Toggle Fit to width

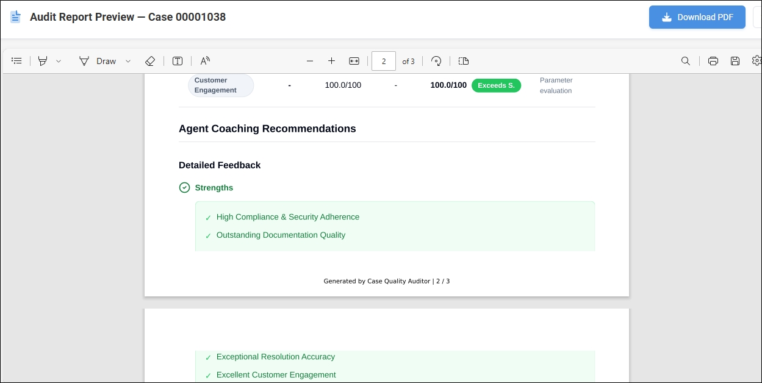click(x=354, y=61)
